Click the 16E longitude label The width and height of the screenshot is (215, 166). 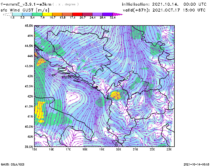(x=51, y=149)
